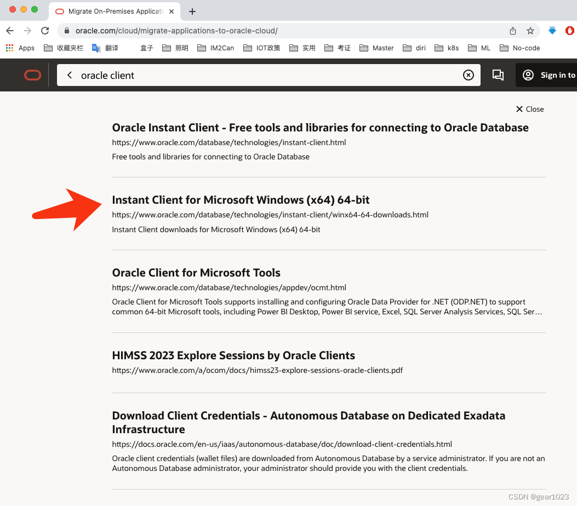Close the search results overlay
Screen dimensions: 577x506
(x=529, y=109)
